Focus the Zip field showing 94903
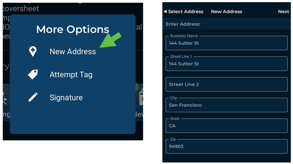This screenshot has height=164, width=293. 227,147
